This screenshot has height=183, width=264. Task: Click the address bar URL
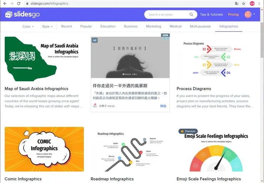(49, 3)
